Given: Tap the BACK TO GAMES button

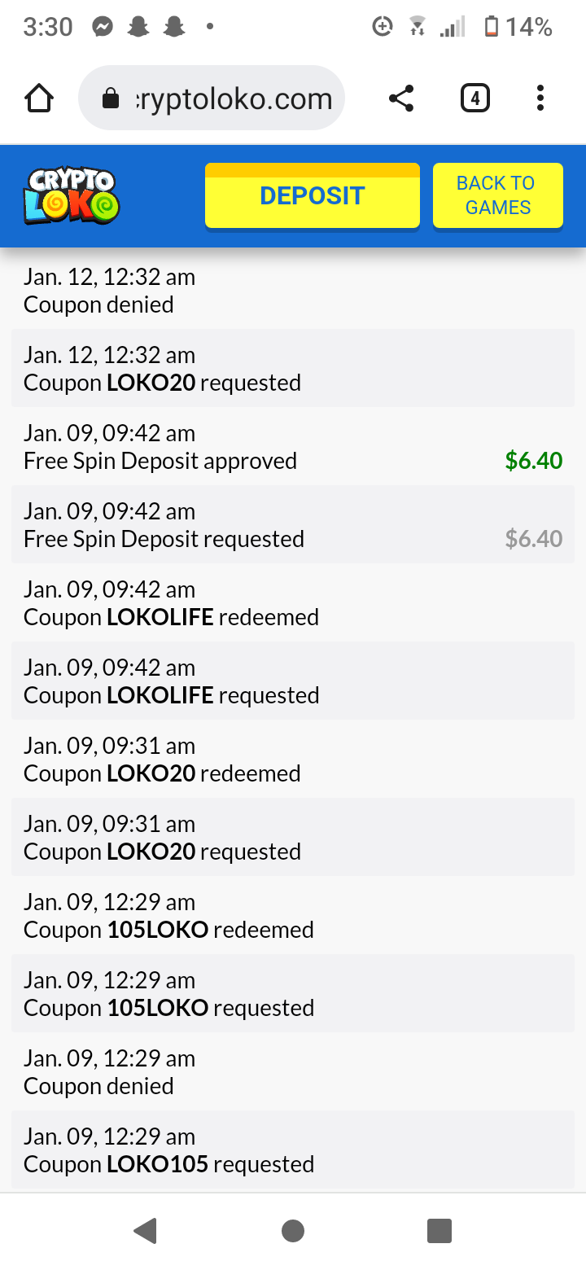Looking at the screenshot, I should coord(497,195).
